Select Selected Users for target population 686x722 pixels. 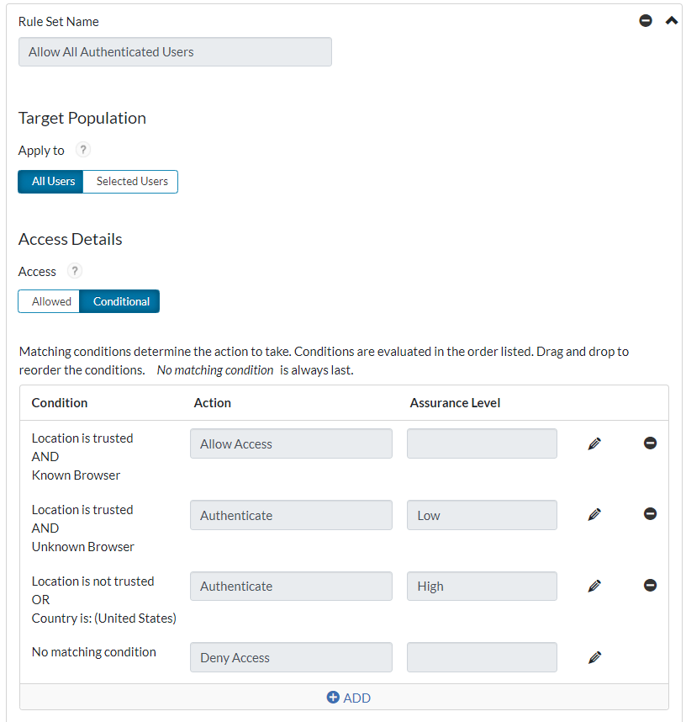pyautogui.click(x=130, y=181)
